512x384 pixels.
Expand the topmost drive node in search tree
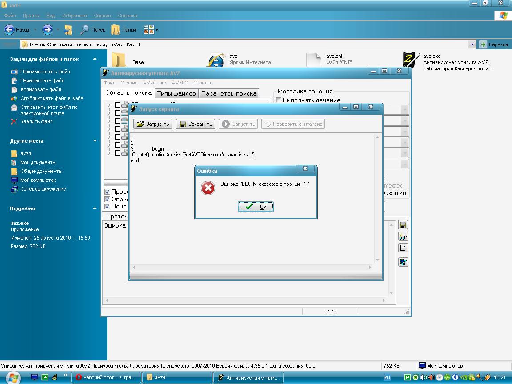click(109, 105)
